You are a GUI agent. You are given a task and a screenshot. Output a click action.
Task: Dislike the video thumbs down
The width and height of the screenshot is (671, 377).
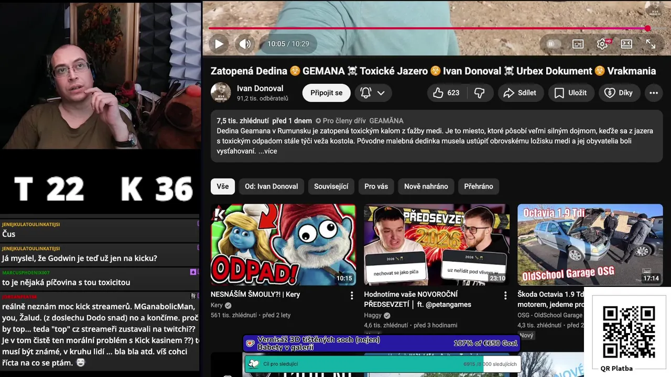click(x=480, y=93)
